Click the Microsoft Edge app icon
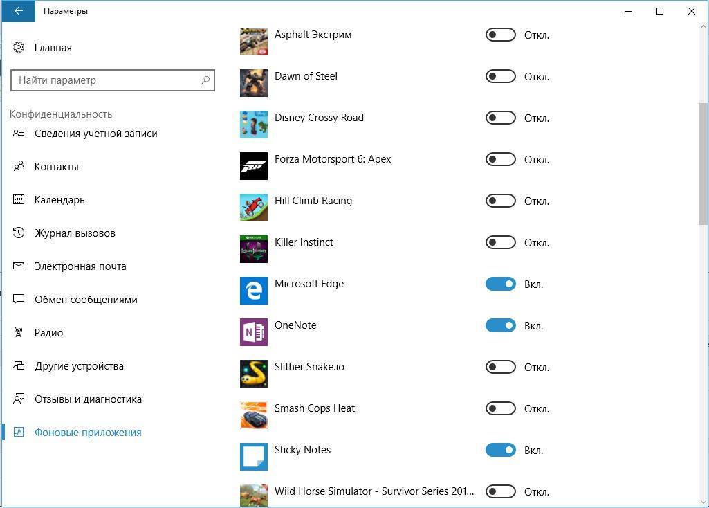 (x=253, y=291)
